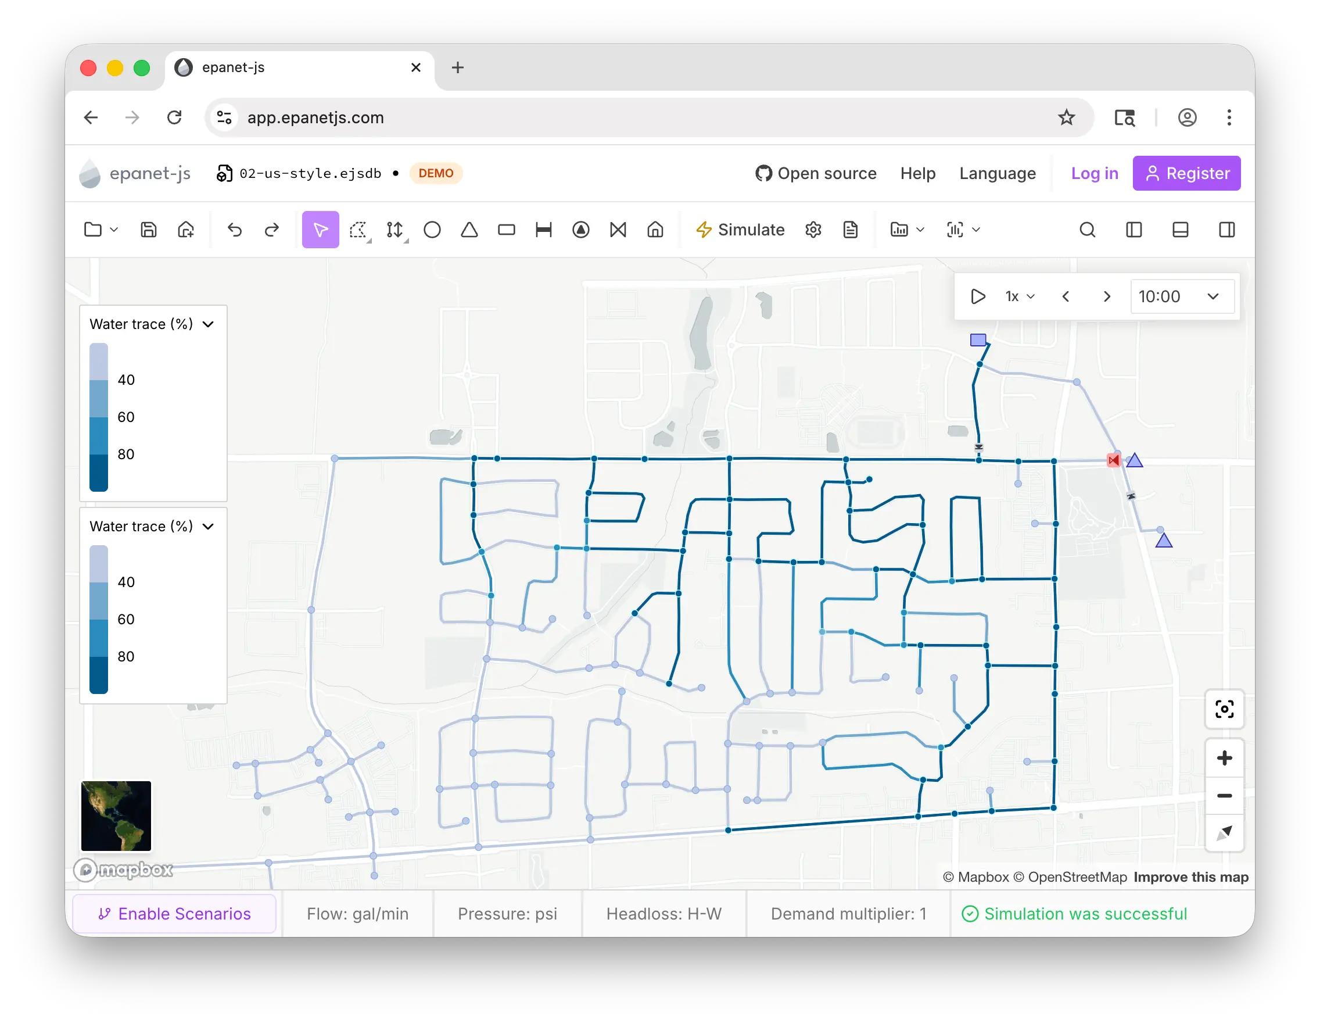This screenshot has width=1320, height=1023.
Task: Step to next time step
Action: [1107, 296]
